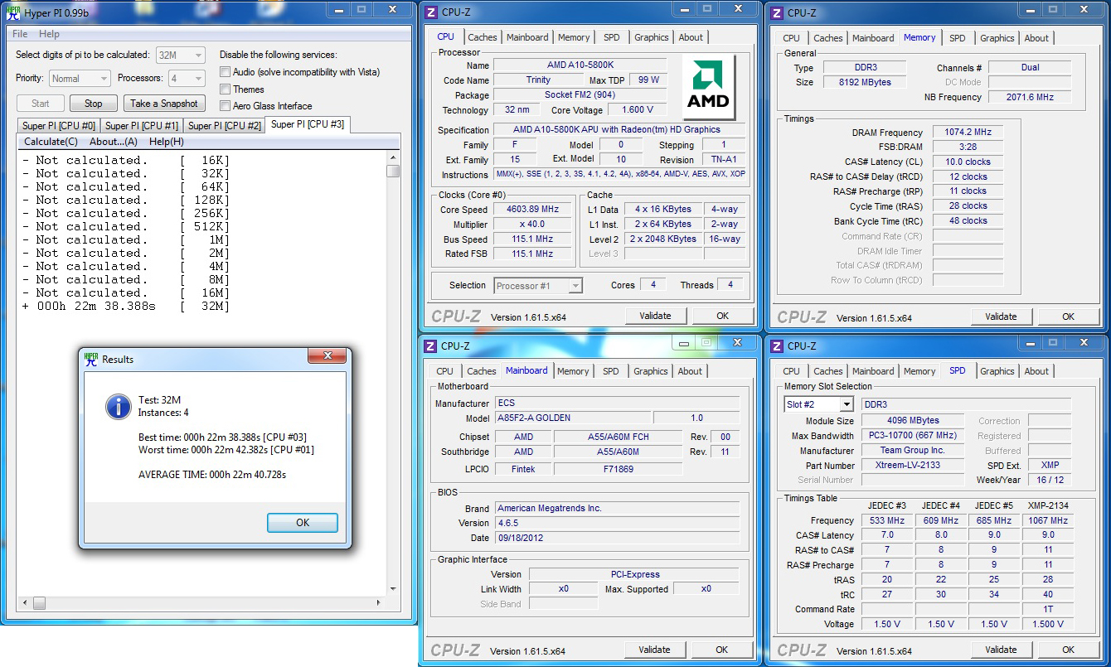Open the Priority Normal dropdown
This screenshot has height=667, width=1111.
(x=80, y=79)
